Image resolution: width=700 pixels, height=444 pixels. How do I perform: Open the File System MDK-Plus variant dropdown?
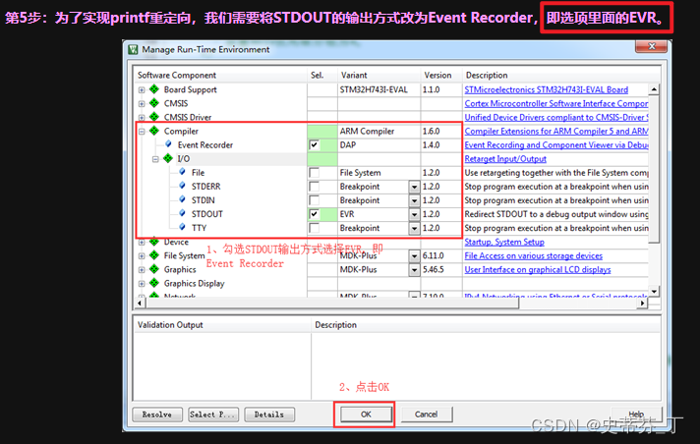tap(414, 255)
